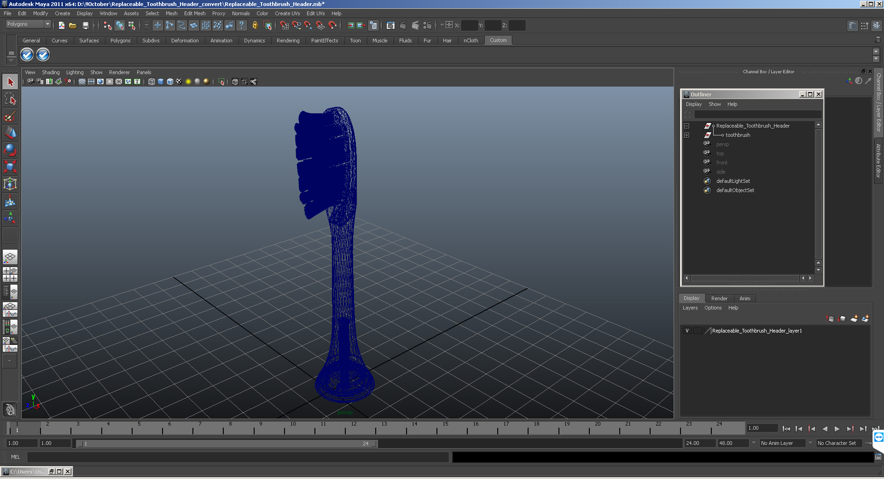
Task: Open the Render layer tab
Action: [x=719, y=298]
